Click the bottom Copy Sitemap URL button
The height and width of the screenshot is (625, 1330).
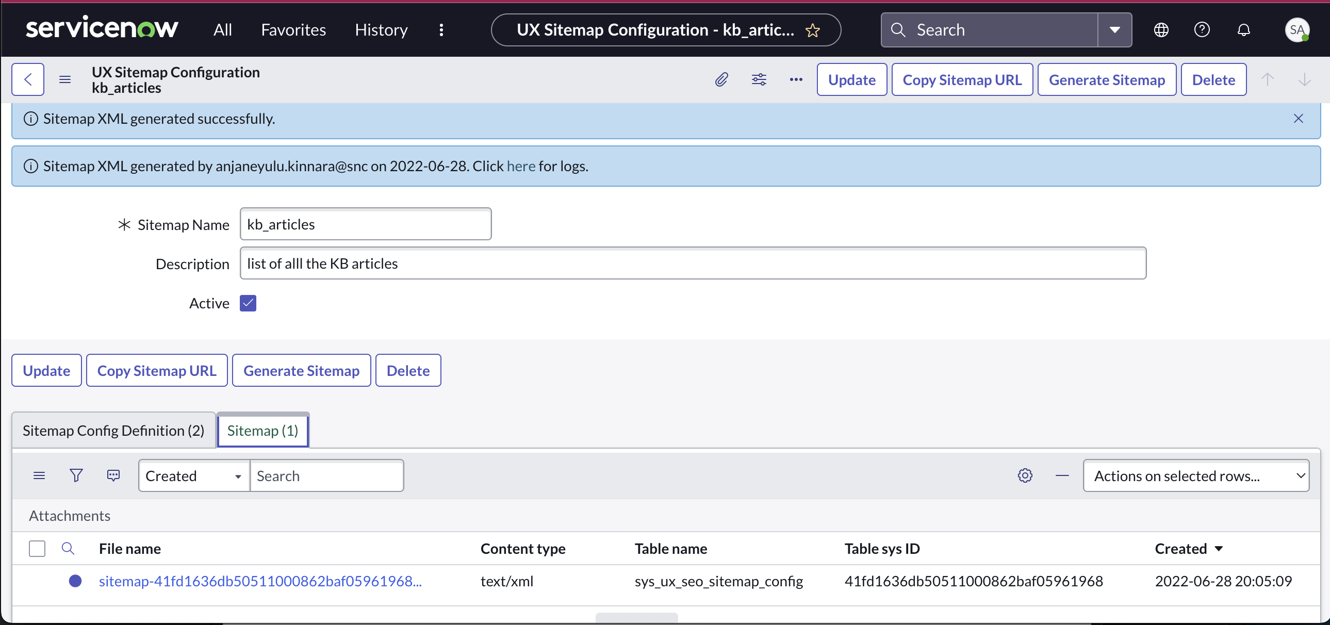tap(156, 370)
